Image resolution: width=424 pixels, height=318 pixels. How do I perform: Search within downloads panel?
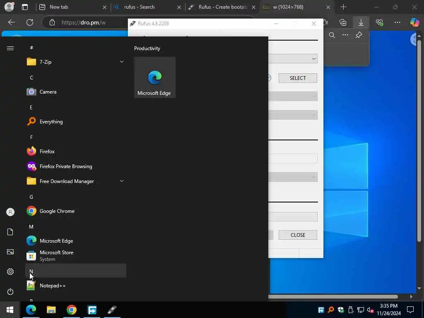tap(332, 35)
